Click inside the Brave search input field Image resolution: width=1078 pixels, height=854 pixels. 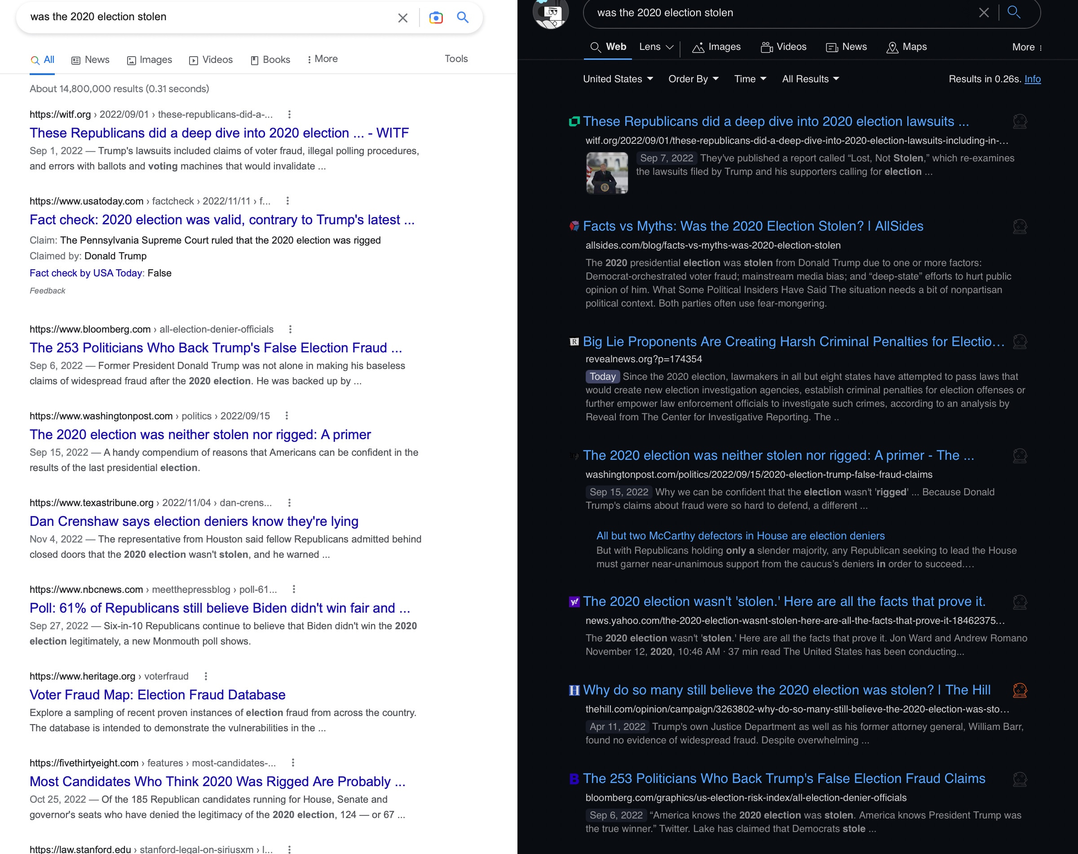(784, 13)
